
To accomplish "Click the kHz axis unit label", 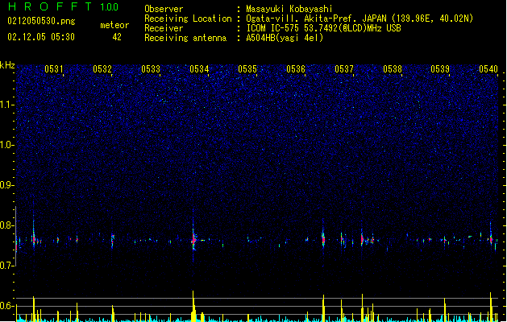I will (x=7, y=65).
